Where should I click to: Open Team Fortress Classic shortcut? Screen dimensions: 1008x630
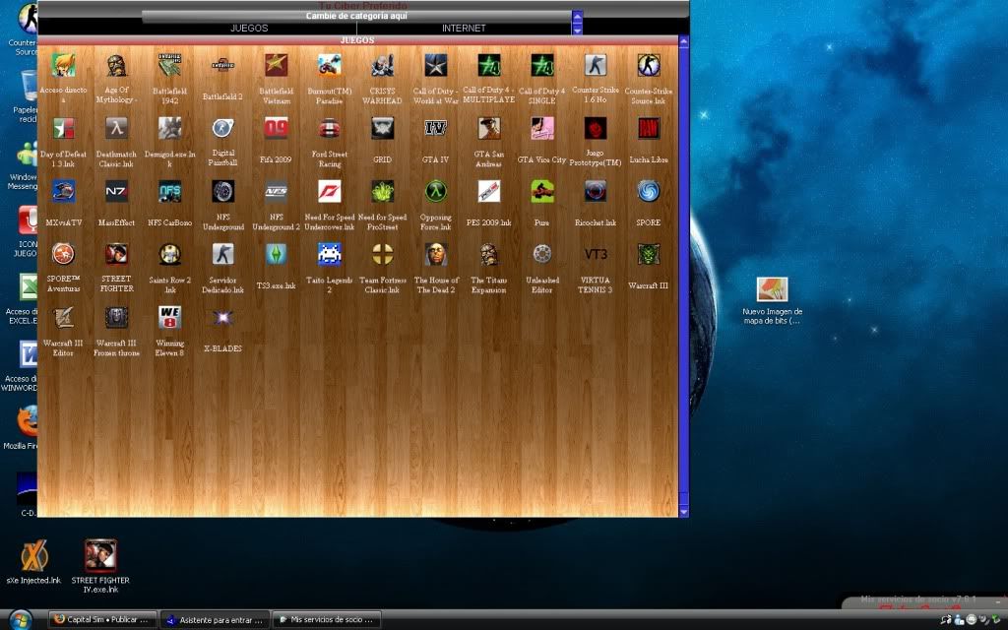(383, 255)
